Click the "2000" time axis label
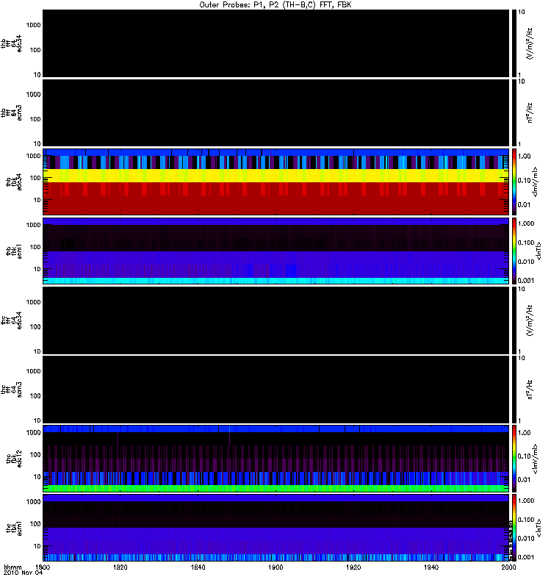 click(x=508, y=567)
